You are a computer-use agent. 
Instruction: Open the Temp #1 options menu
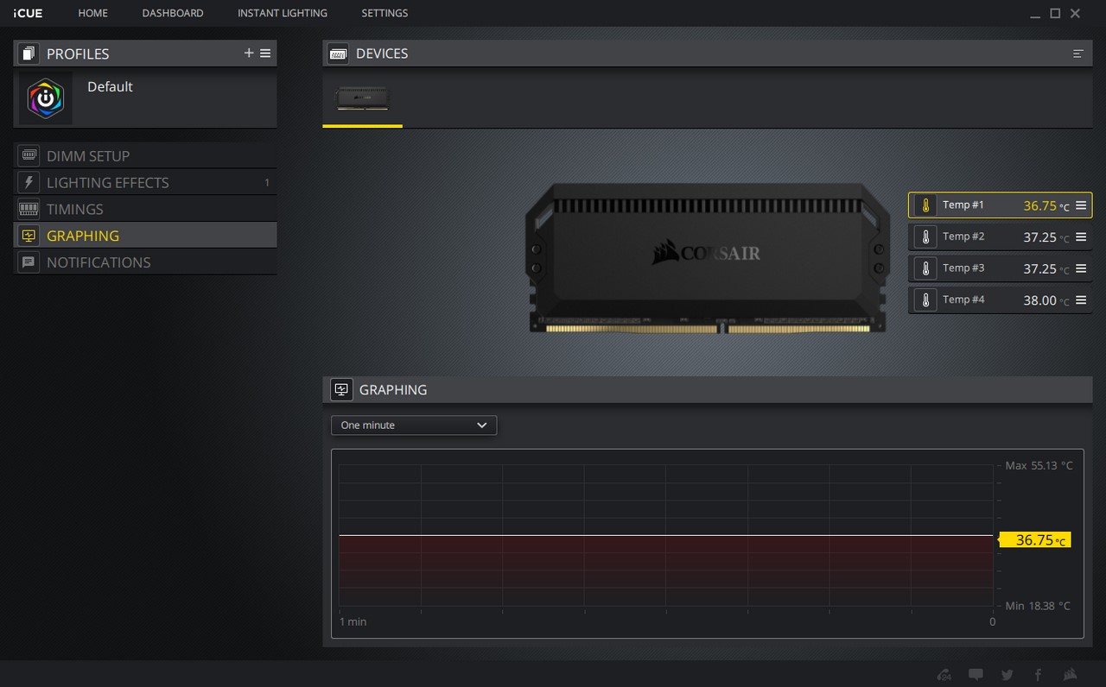[1081, 205]
